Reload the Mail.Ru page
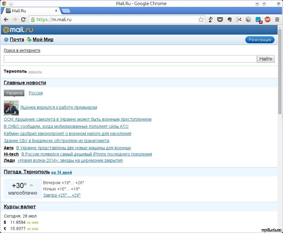 pyautogui.click(x=23, y=20)
